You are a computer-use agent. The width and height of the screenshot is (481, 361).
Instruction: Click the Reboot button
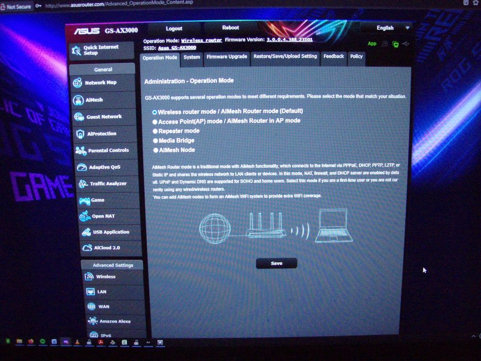pyautogui.click(x=230, y=28)
